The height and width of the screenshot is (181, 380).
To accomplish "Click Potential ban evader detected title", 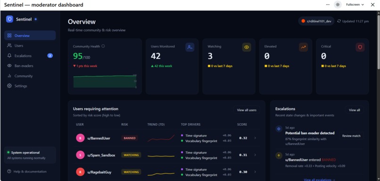I will tap(310, 133).
